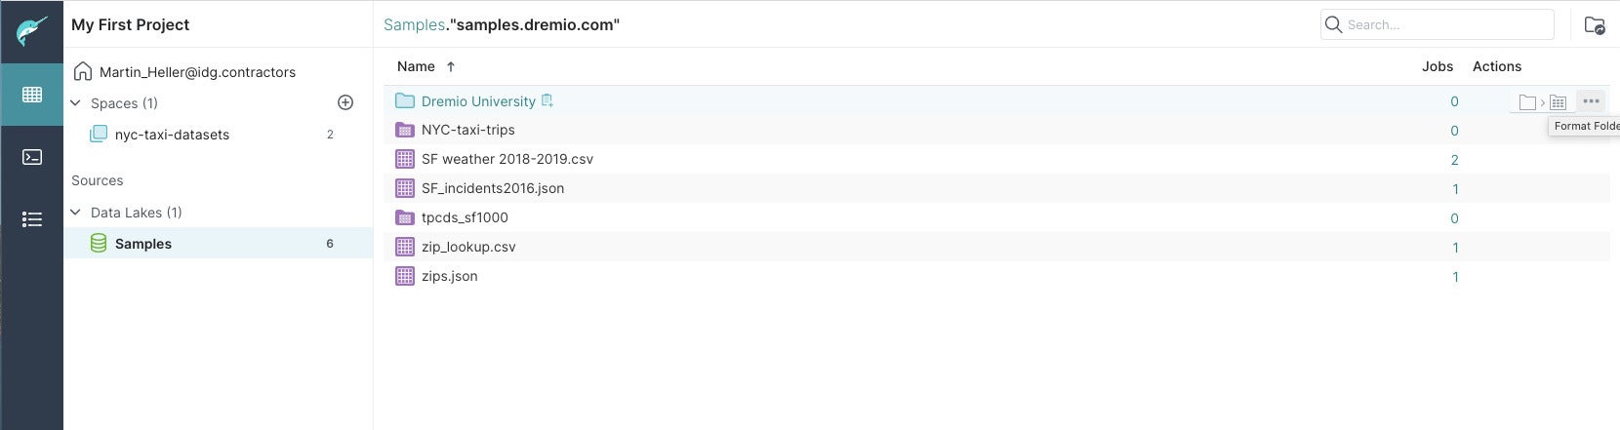The image size is (1620, 430).
Task: Open the SQL Runner terminal icon
Action: 31,157
